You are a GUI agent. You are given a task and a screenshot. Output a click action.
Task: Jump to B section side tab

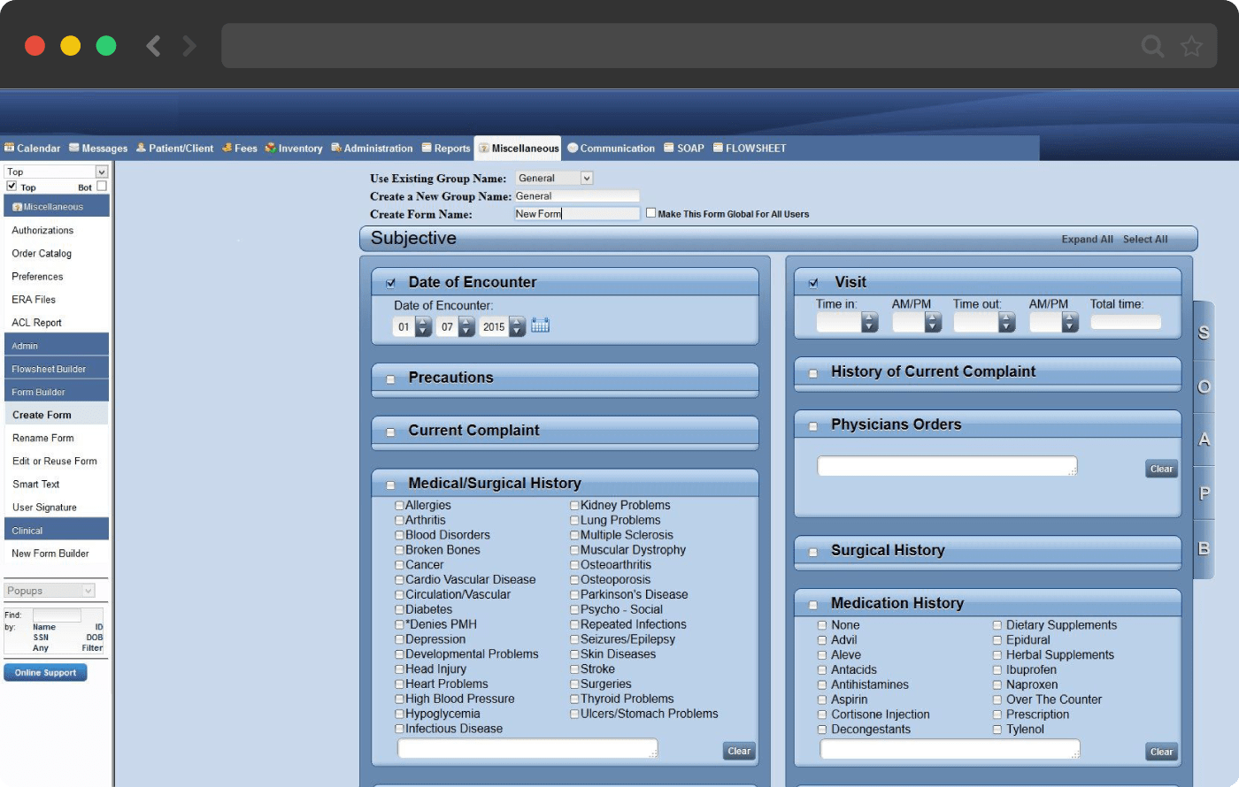click(1204, 548)
